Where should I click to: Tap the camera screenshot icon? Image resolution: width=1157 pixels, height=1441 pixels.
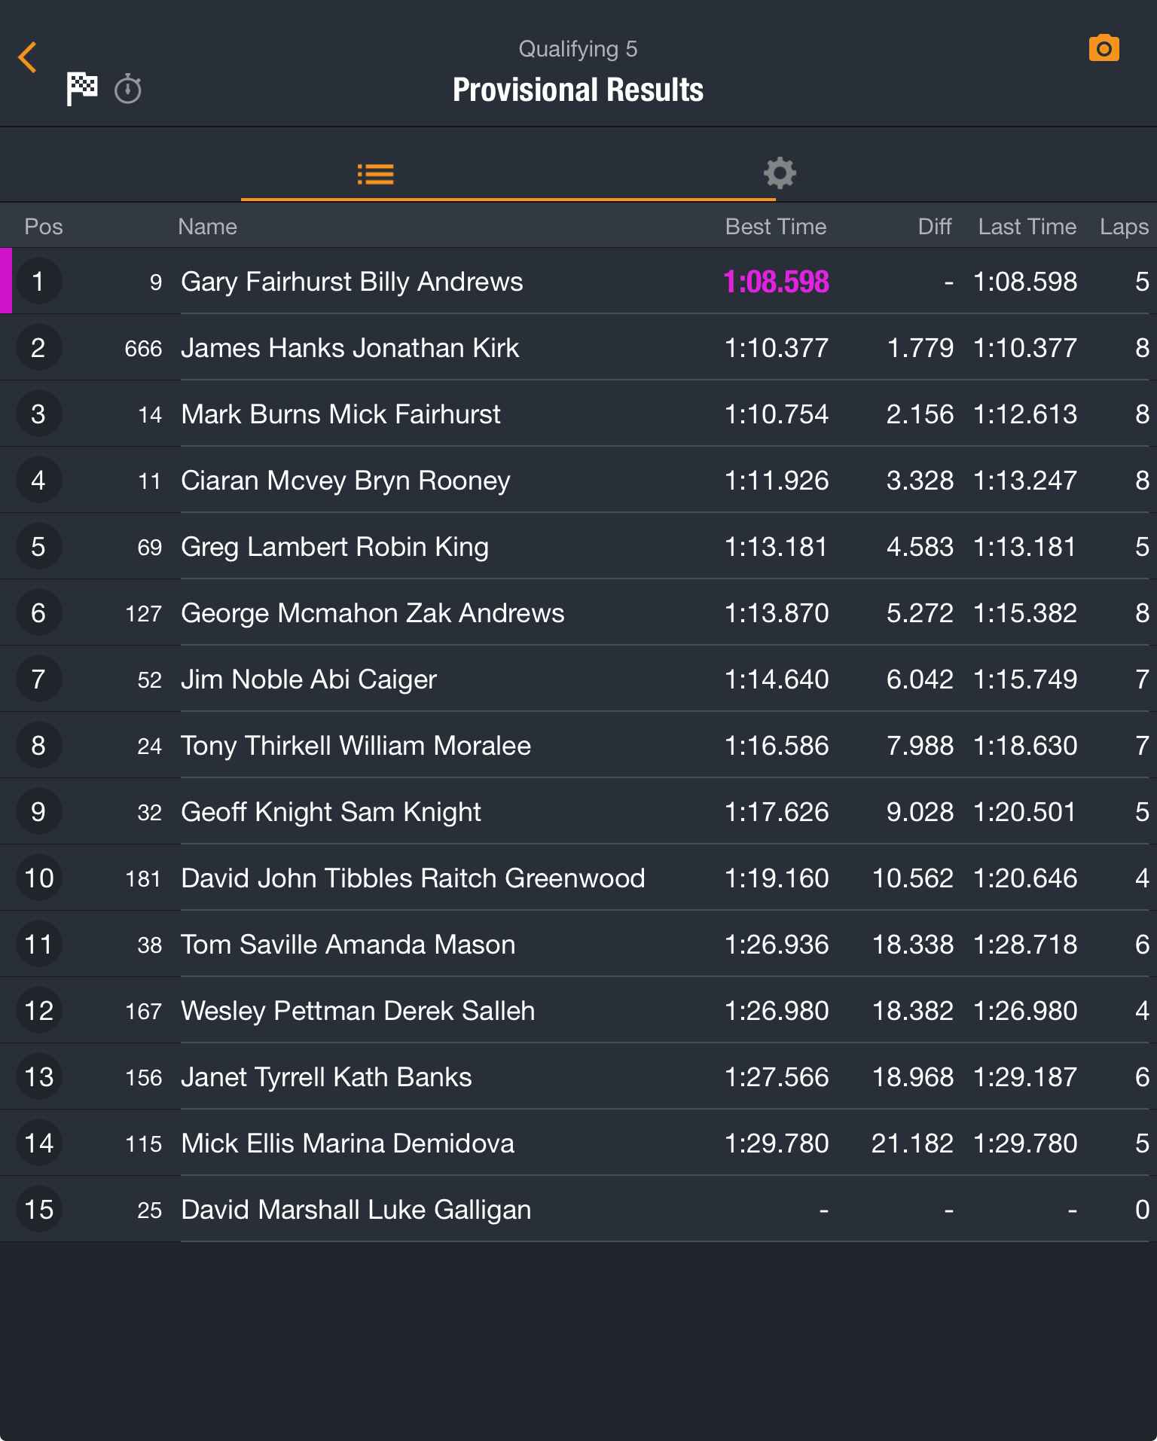1104,49
